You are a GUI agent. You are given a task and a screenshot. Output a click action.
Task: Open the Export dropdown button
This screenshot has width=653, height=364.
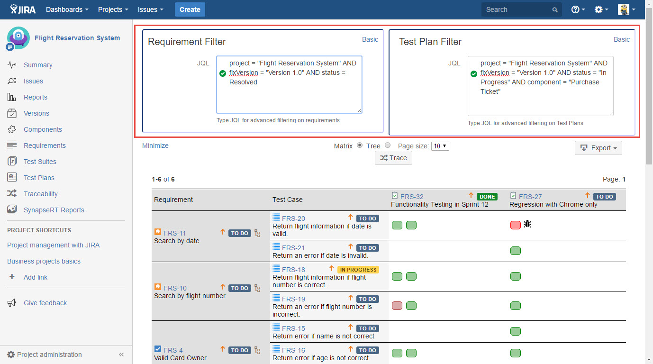pos(599,148)
